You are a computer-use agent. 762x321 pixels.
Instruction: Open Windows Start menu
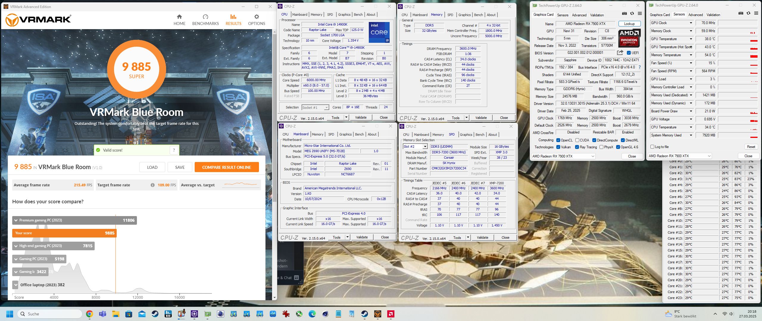[x=10, y=314]
